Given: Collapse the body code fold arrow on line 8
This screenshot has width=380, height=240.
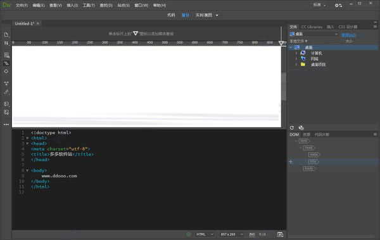Looking at the screenshot, I should (x=27, y=170).
